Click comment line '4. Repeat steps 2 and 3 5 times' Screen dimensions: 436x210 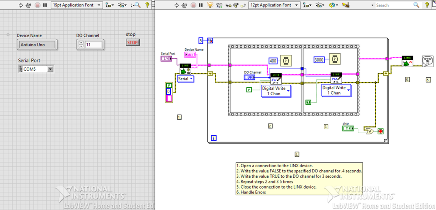coord(264,181)
